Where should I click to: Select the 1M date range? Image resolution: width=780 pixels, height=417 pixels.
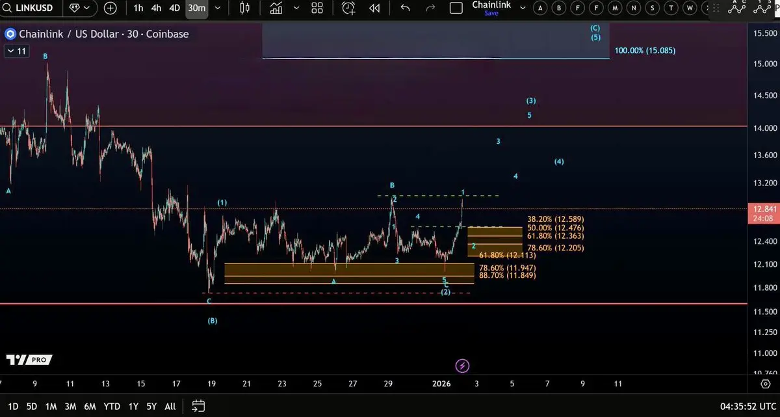[x=51, y=406]
